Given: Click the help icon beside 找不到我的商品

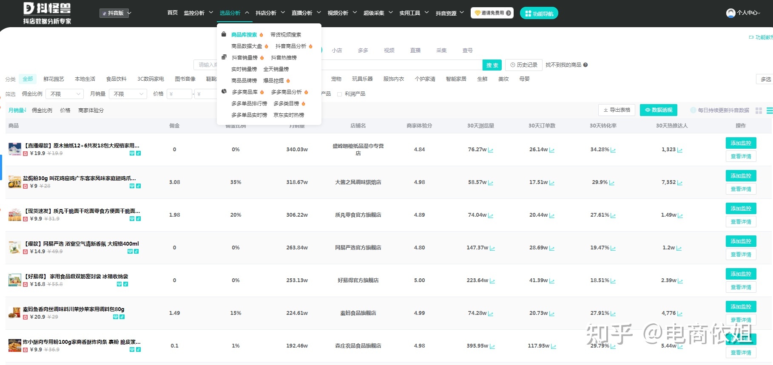Looking at the screenshot, I should point(585,65).
